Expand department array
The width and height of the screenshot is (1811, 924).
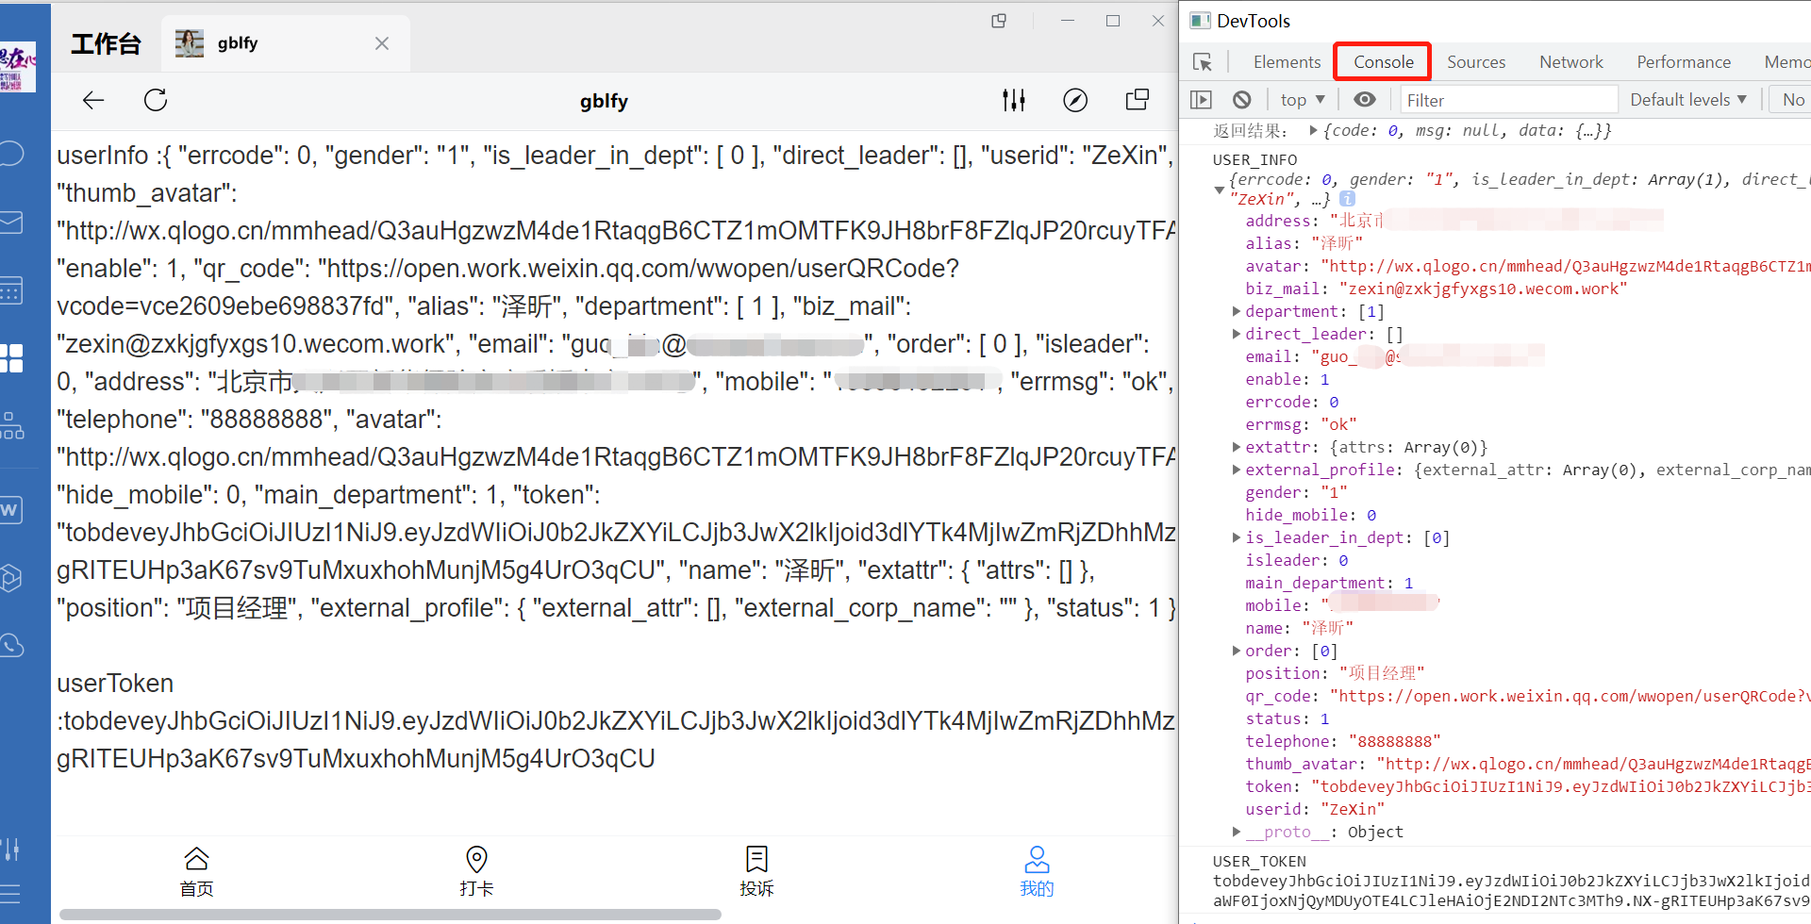pos(1237,311)
